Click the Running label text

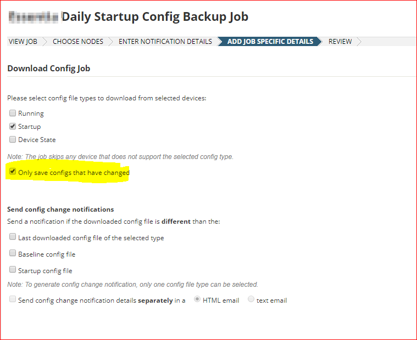point(31,114)
